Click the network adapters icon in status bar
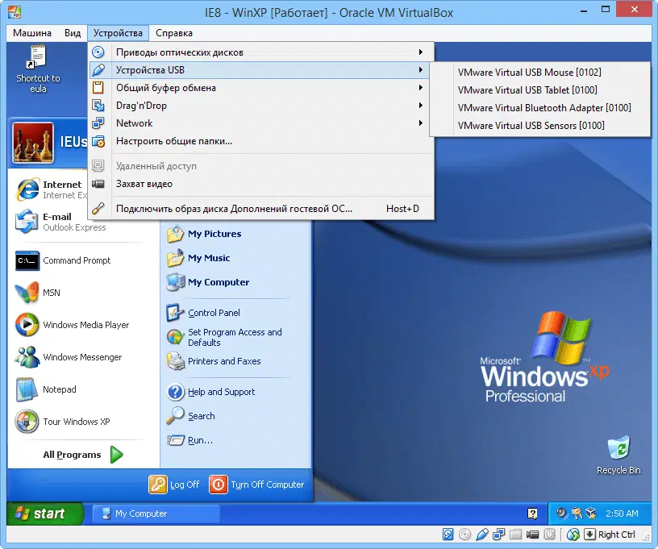658x549 pixels. coord(499,534)
